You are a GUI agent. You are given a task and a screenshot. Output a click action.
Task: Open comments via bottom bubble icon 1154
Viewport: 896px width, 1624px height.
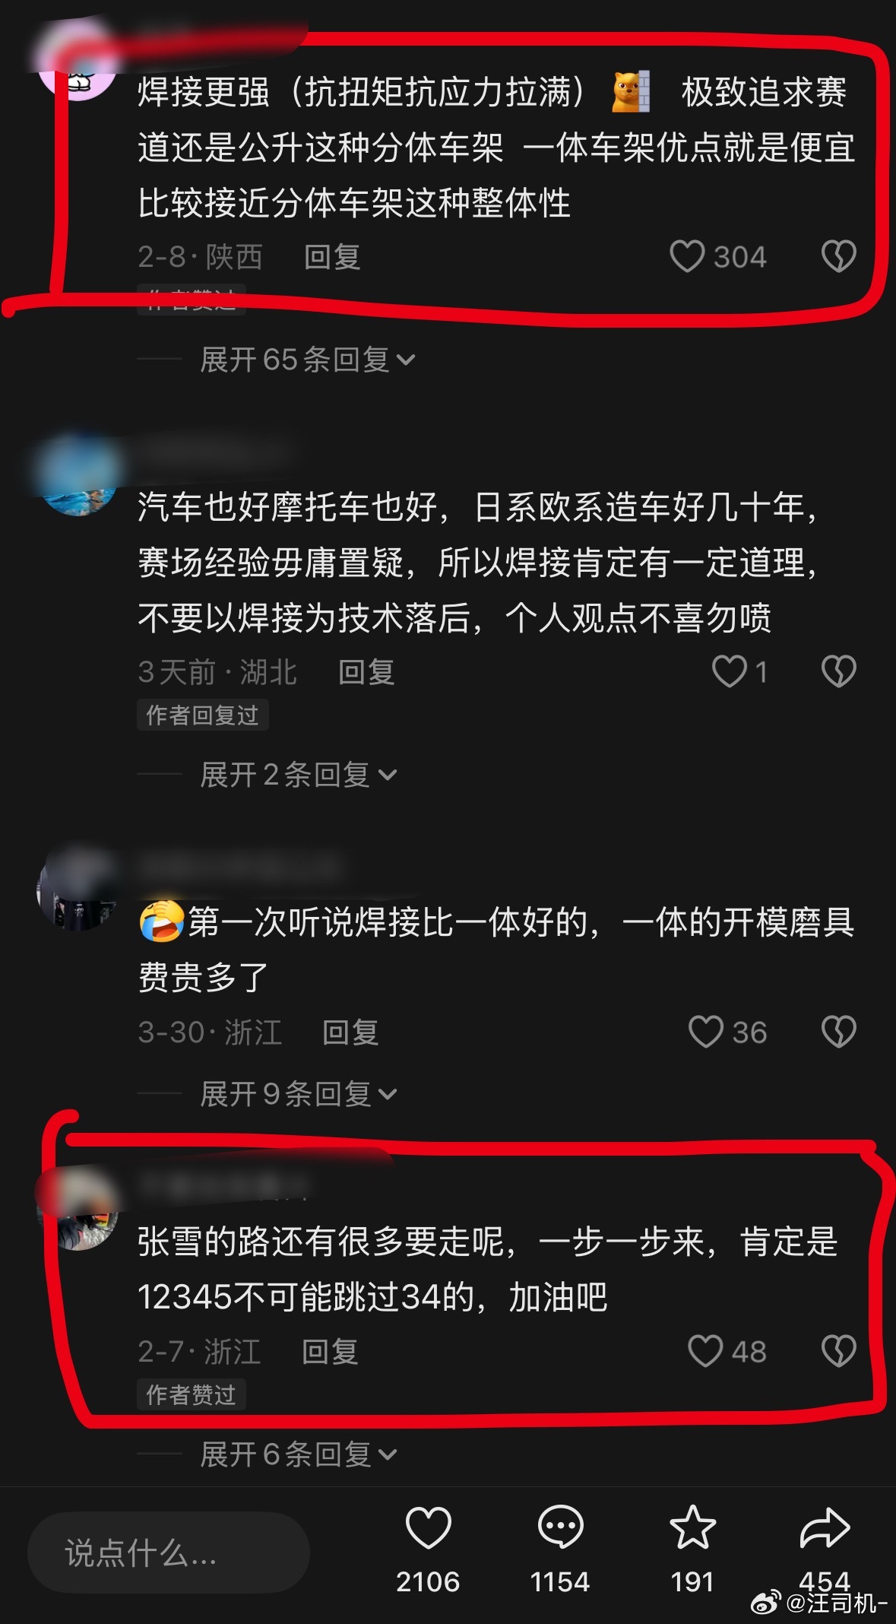[560, 1527]
